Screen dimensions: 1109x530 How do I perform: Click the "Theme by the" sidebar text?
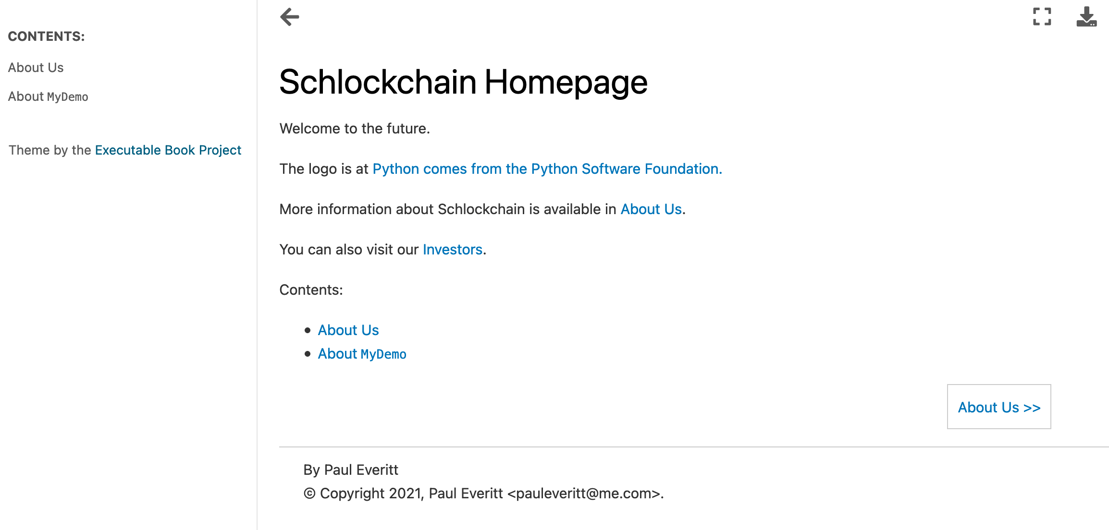(50, 150)
